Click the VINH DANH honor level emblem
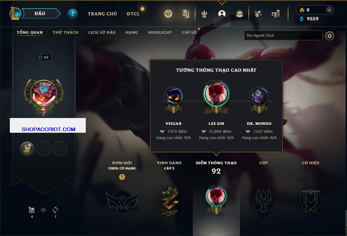The height and width of the screenshot is (236, 347). pos(169,201)
